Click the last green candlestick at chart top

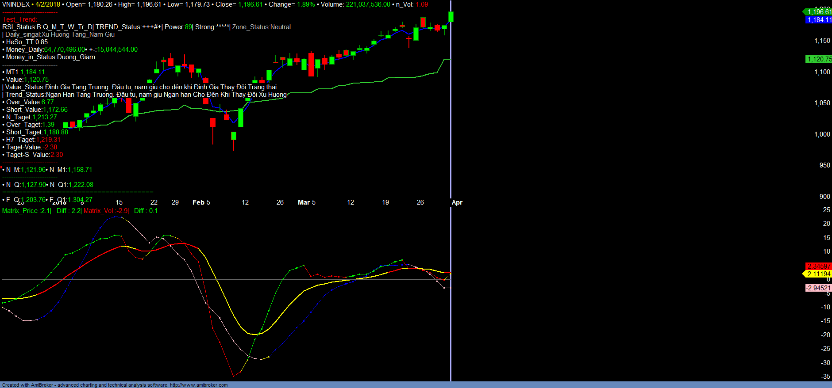tap(451, 17)
